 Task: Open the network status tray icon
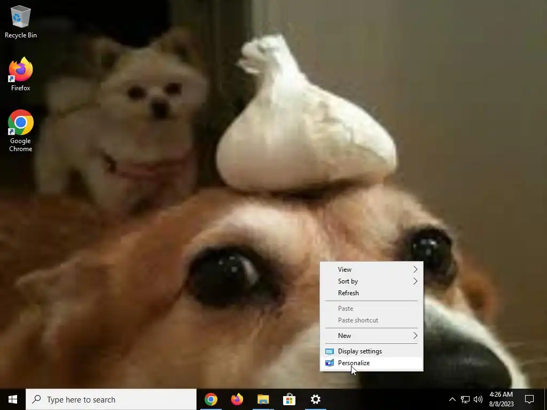click(465, 399)
